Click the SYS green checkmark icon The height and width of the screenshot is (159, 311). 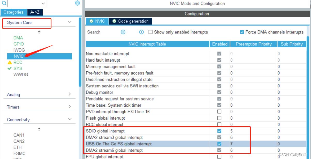pyautogui.click(x=10, y=69)
